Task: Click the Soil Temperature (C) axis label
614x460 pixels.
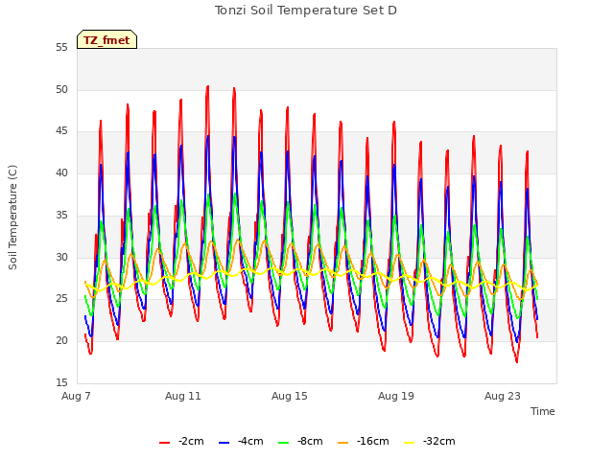Action: [x=12, y=218]
